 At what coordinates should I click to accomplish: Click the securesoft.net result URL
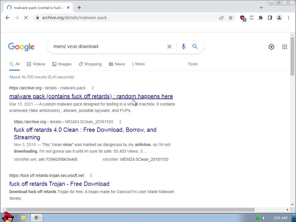coord(47,175)
